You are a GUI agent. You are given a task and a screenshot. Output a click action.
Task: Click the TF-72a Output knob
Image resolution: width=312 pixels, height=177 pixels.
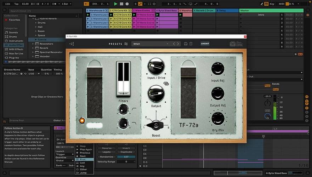point(156,94)
